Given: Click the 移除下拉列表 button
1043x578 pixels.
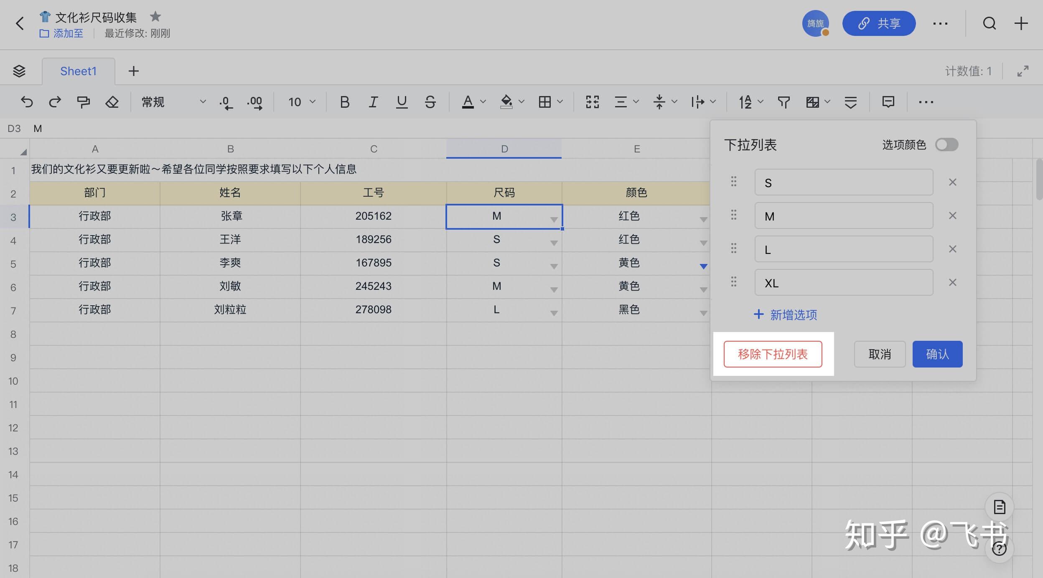Looking at the screenshot, I should (772, 354).
